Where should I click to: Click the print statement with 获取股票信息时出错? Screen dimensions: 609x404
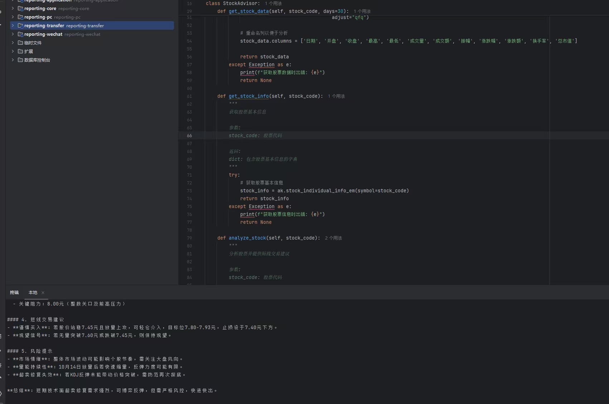[282, 215]
